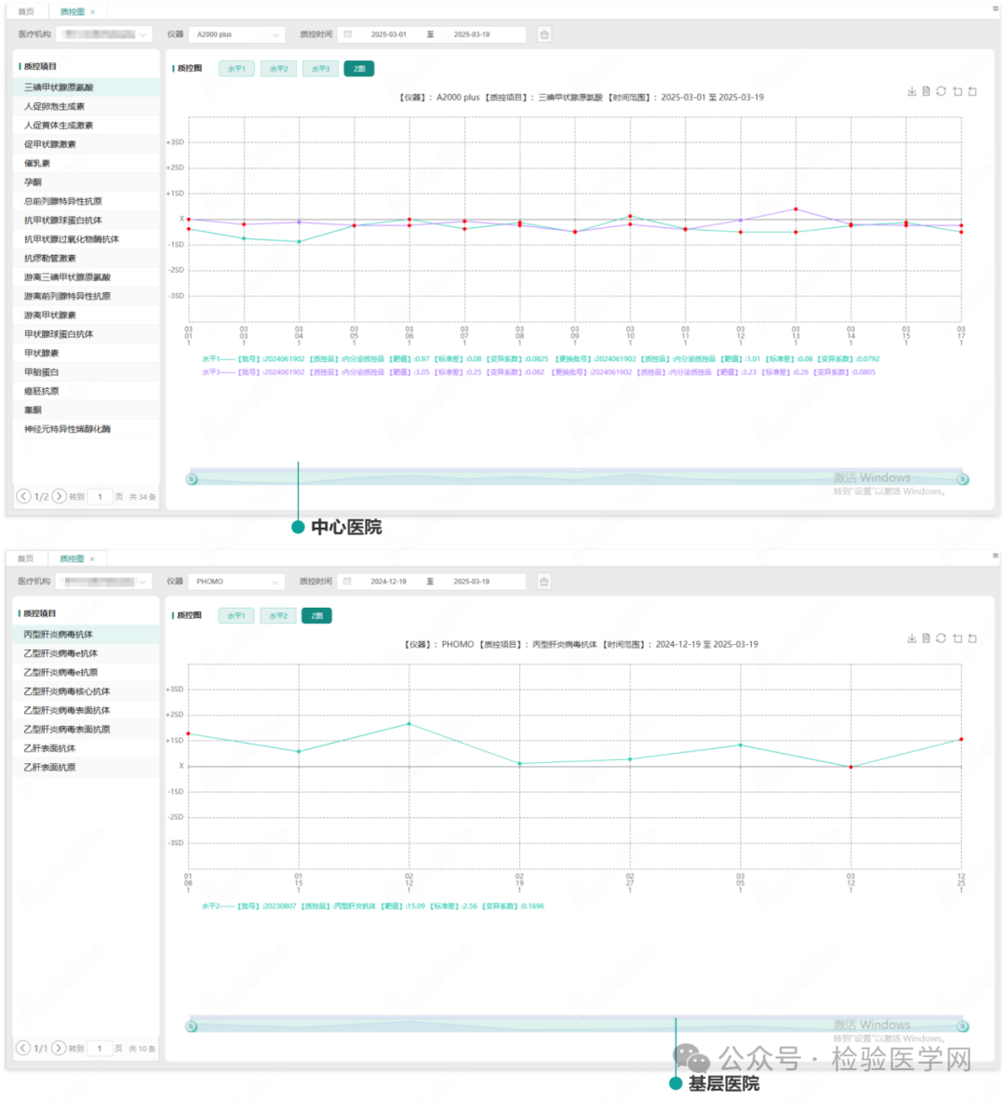
Task: Toggle 水平2 in the PHOMO chart
Action: coord(277,616)
